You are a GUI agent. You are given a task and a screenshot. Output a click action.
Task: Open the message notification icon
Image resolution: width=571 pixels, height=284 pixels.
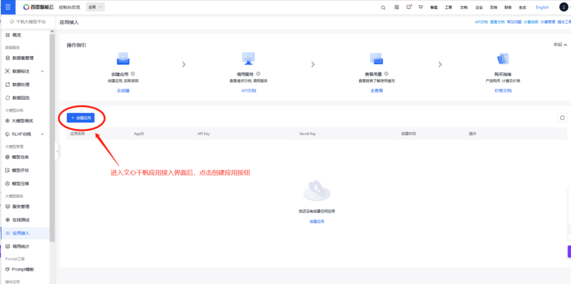pos(409,7)
